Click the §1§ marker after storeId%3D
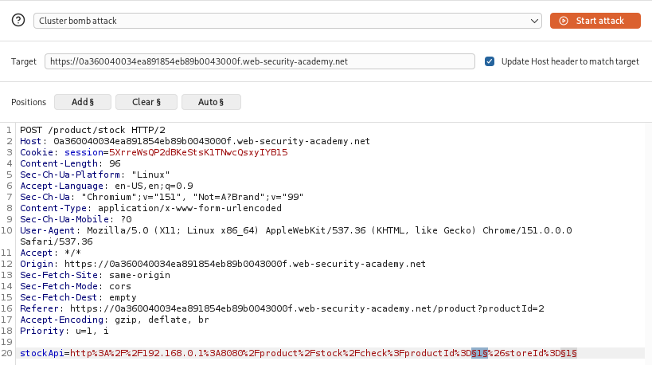Screen dimensions: 652x365 (569, 353)
